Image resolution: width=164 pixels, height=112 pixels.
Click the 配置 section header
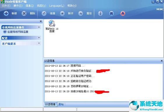tap(21, 38)
